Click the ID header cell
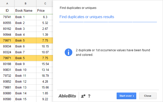Screen dimensions: 163x102 point(7,11)
